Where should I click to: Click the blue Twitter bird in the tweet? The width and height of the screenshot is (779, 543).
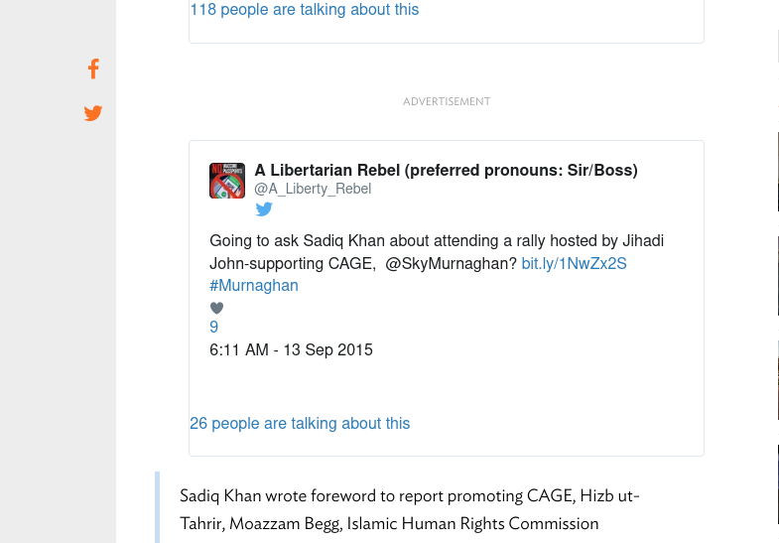264,209
